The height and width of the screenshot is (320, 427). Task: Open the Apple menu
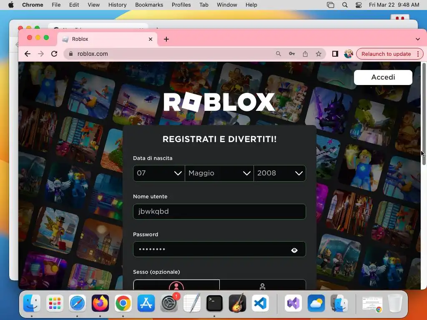click(11, 5)
